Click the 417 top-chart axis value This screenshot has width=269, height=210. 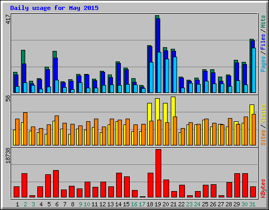pyautogui.click(x=8, y=19)
